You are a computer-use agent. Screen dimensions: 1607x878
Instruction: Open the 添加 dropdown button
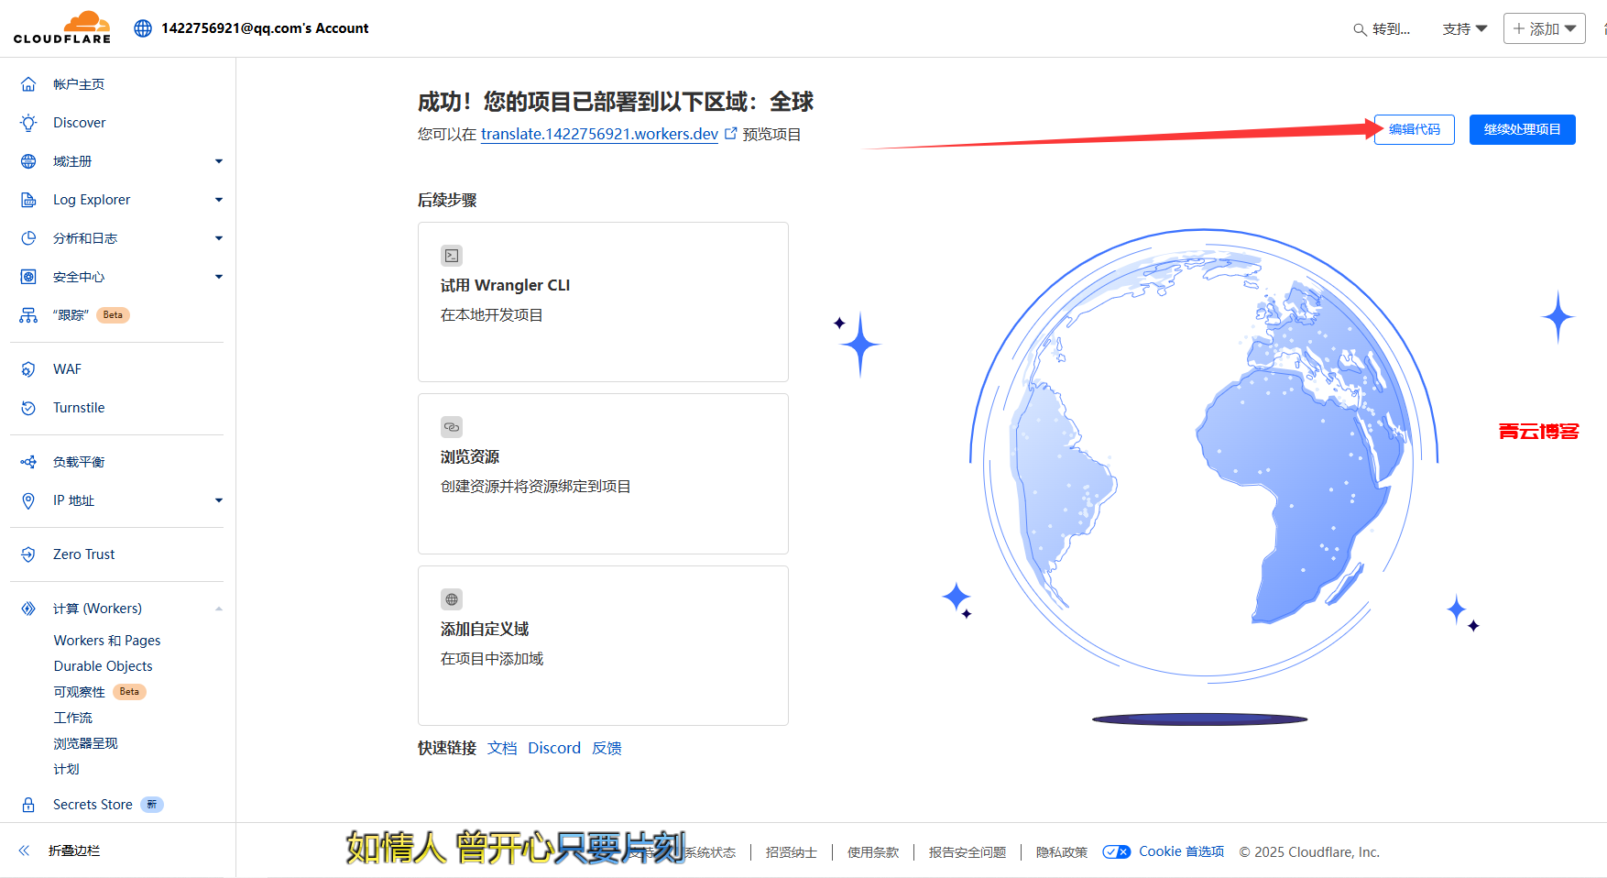click(1544, 29)
